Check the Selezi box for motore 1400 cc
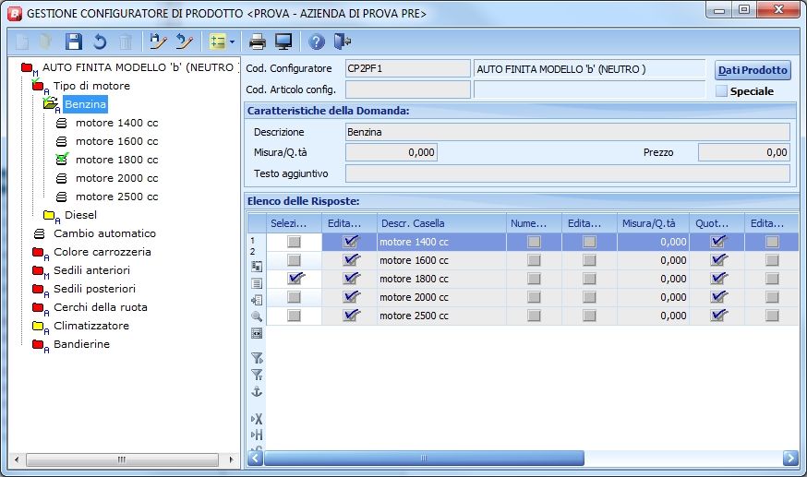807x477 pixels. click(294, 242)
